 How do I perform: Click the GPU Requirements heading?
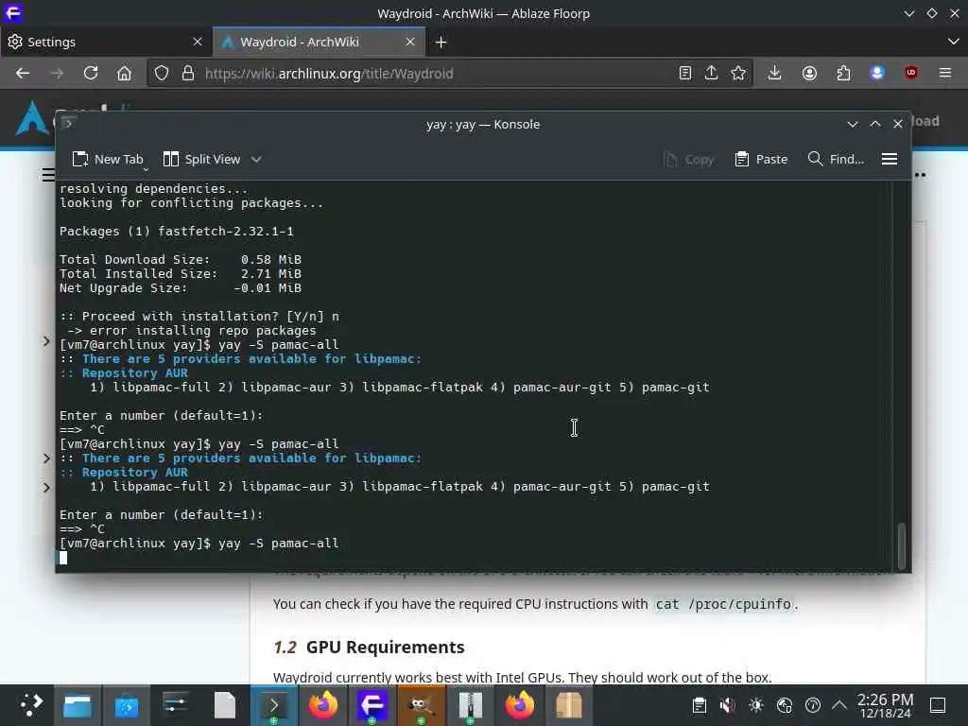[386, 647]
